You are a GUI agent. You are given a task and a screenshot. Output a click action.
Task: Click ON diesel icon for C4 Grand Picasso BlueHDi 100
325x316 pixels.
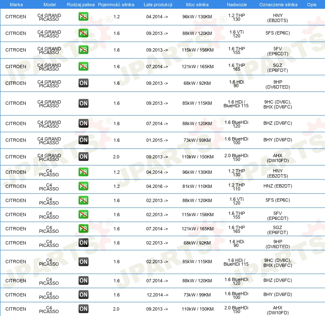83,140
